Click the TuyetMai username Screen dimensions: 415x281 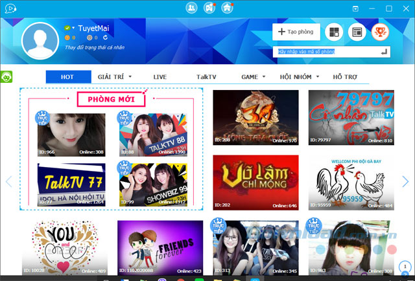pos(93,28)
